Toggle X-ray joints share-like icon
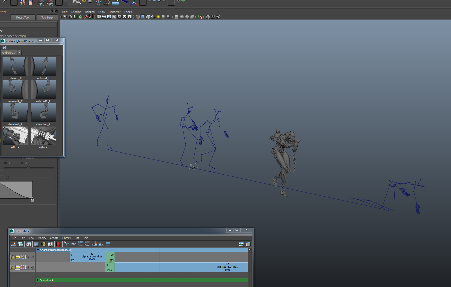Image resolution: width=451 pixels, height=287 pixels. (x=218, y=17)
